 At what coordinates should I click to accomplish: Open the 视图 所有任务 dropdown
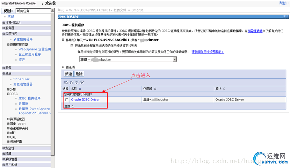(33, 11)
